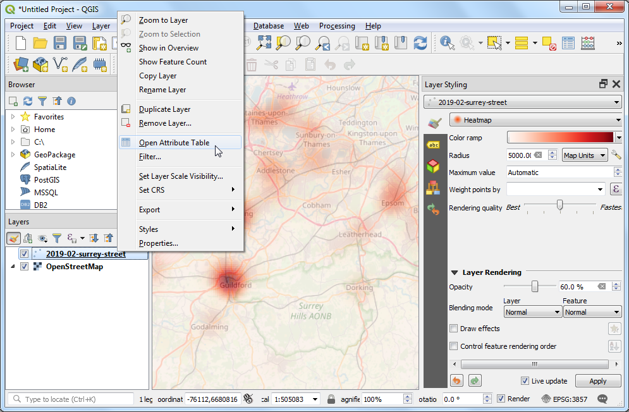Open the attribute table toolbar icon

pyautogui.click(x=568, y=43)
